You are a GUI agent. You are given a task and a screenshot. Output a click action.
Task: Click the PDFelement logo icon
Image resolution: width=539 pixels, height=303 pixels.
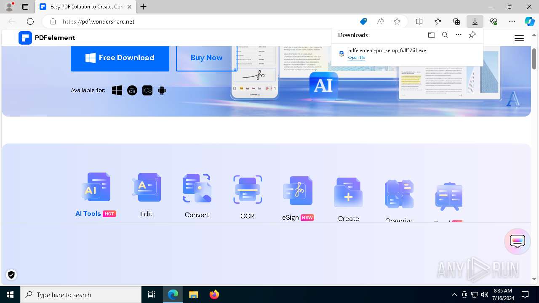coord(25,37)
